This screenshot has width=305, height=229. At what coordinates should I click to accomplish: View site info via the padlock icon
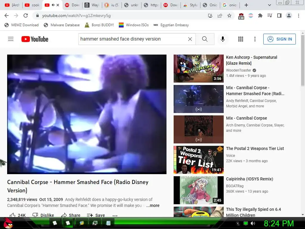pos(38,16)
